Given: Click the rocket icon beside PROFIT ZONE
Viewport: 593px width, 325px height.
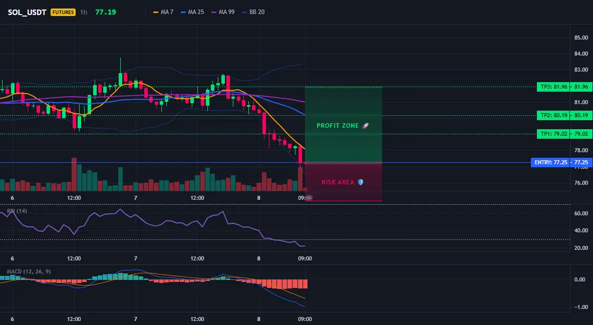Looking at the screenshot, I should pyautogui.click(x=365, y=126).
